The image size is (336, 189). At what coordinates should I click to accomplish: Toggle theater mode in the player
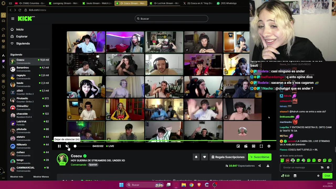254,146
